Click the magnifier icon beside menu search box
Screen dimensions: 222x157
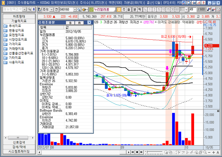click(30, 9)
